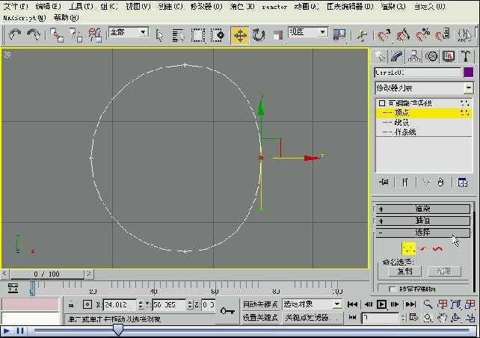Click the 复制 named selection button
The image size is (480, 338).
pyautogui.click(x=404, y=271)
